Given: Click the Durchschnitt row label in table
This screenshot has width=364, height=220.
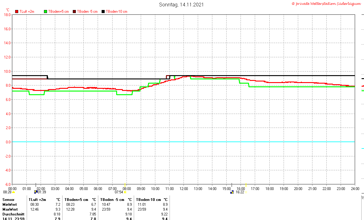Looking at the screenshot, I should click(x=13, y=214).
